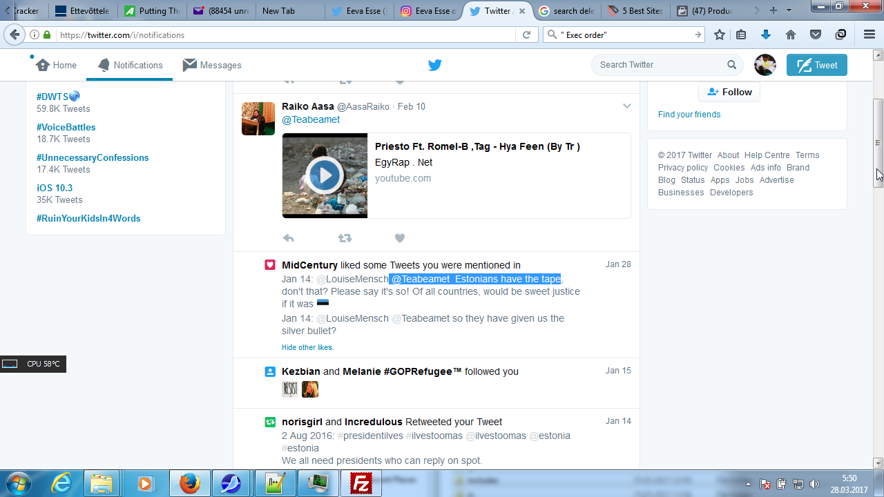Image resolution: width=884 pixels, height=497 pixels.
Task: Open Messages in the Twitter navigation
Action: click(212, 65)
